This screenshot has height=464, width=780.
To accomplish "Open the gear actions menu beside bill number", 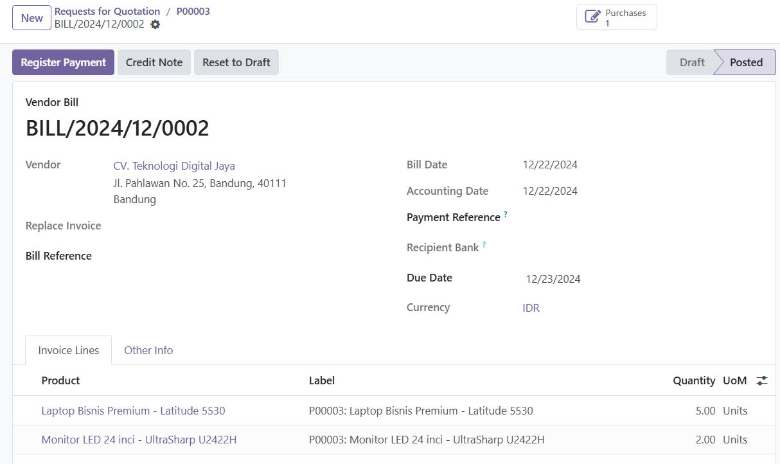I will click(155, 24).
